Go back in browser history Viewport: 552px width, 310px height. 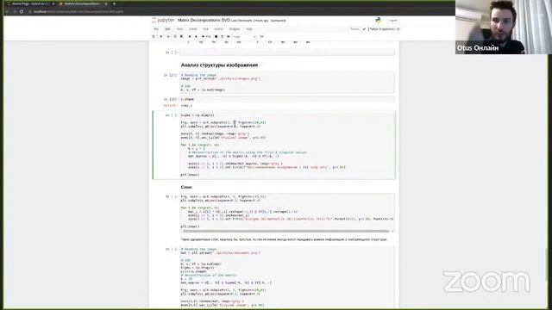click(x=7, y=11)
